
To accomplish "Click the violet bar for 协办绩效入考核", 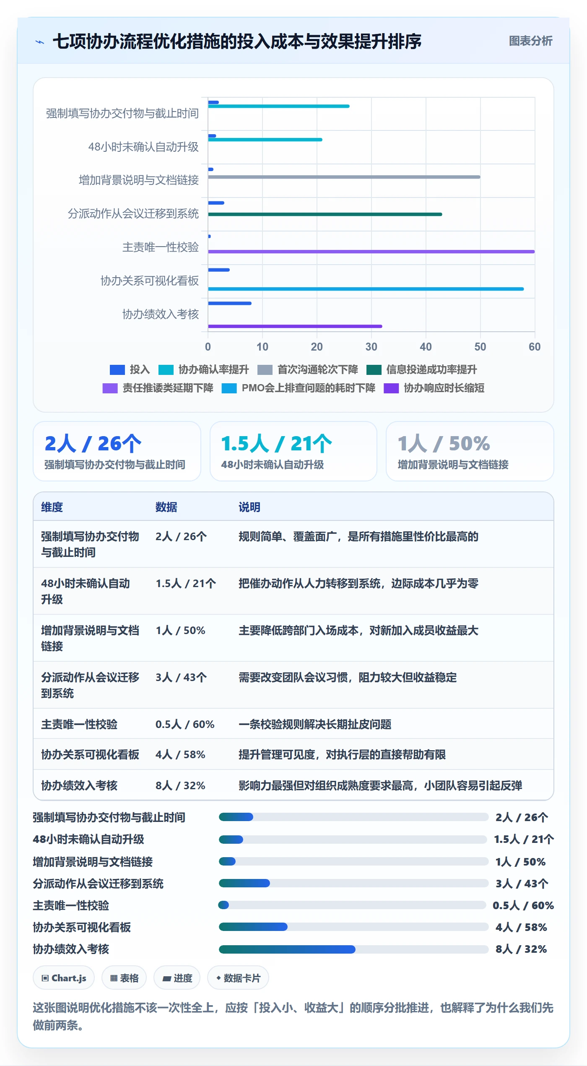I will 295,326.
